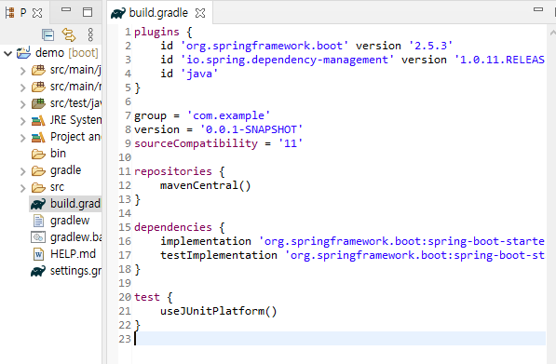
Task: Close the build.gradle editor tab
Action: click(x=200, y=13)
